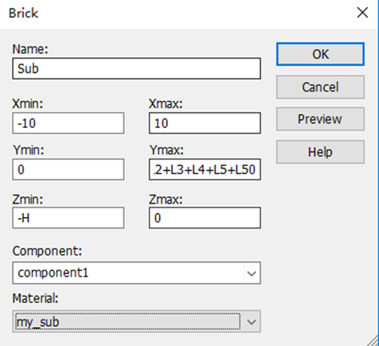Select the Xmin field showing -10
Image resolution: width=379 pixels, height=346 pixels.
point(69,123)
